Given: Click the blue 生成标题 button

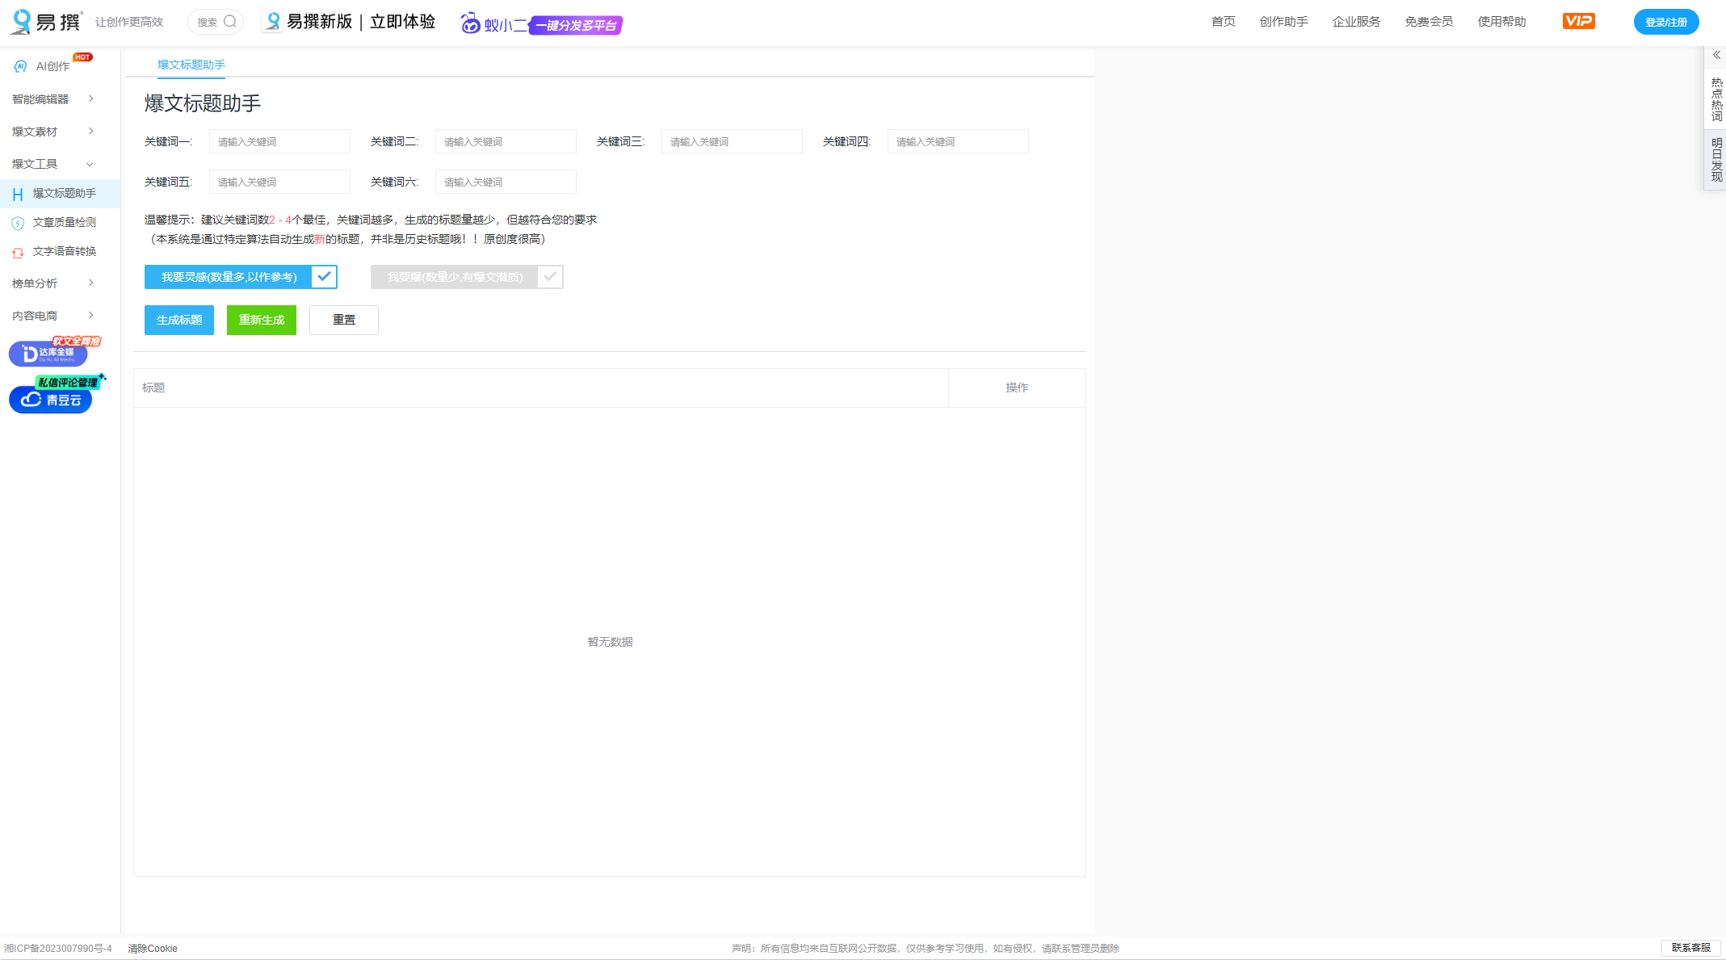Looking at the screenshot, I should pyautogui.click(x=178, y=320).
